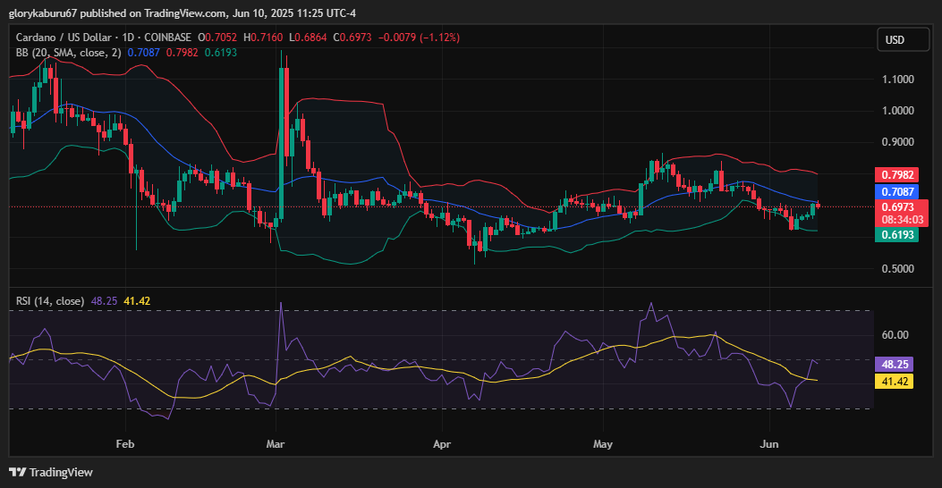Screen dimensions: 942x488
Task: Click the 60.00 level on RSI scale
Action: click(x=895, y=335)
